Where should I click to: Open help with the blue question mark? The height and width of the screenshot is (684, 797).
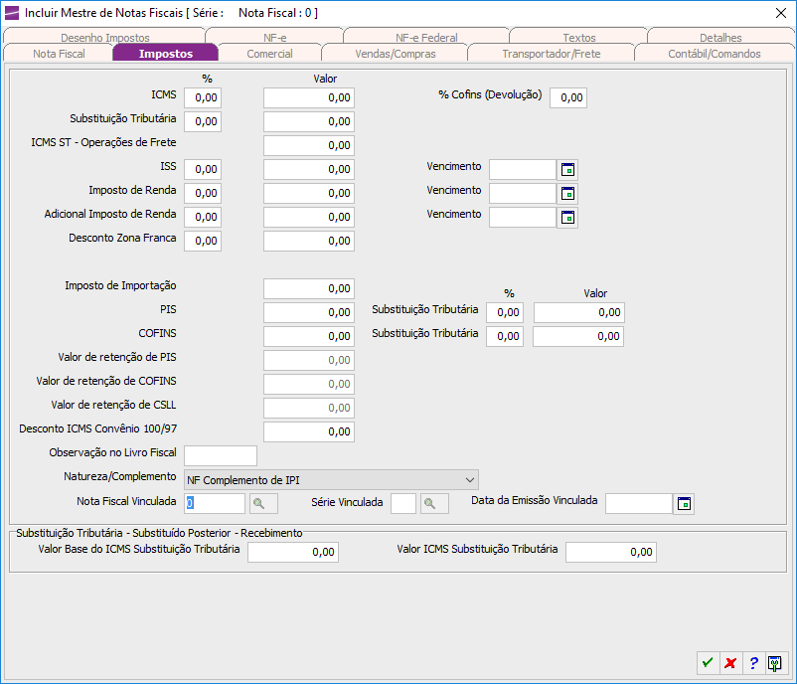tap(753, 663)
